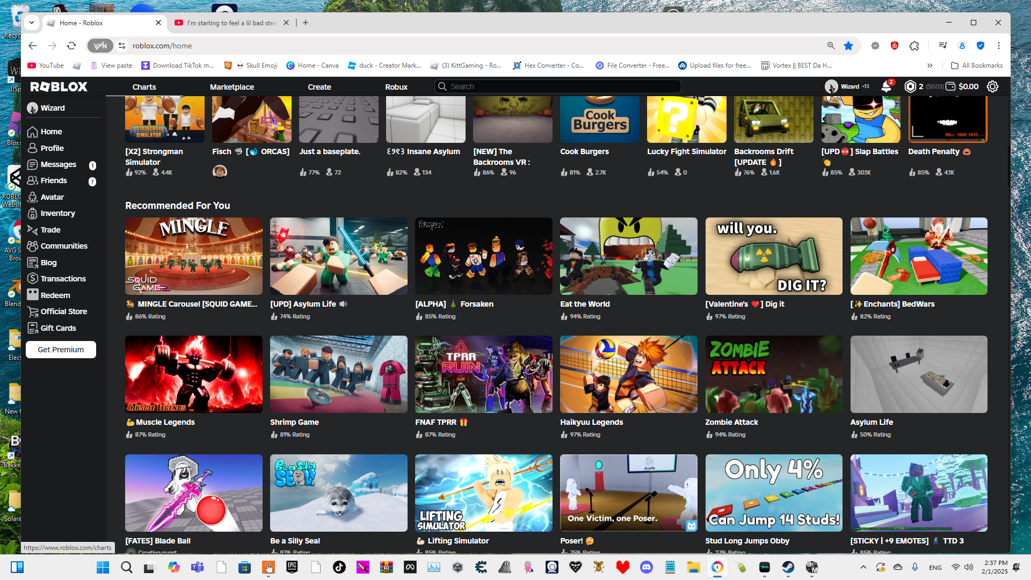Open the Haikyuu Legends game thumbnail
Screen dimensions: 1031x580
point(628,374)
